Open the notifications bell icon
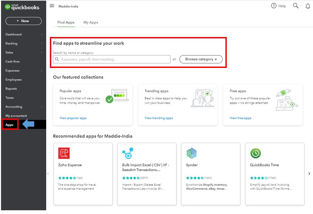The height and width of the screenshot is (214, 313). pyautogui.click(x=308, y=6)
